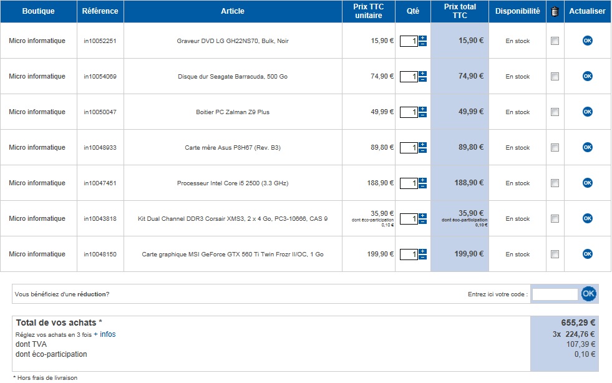Decrease quantity of Carte mère Asus P8H67
This screenshot has height=383, width=612.
pyautogui.click(x=422, y=151)
